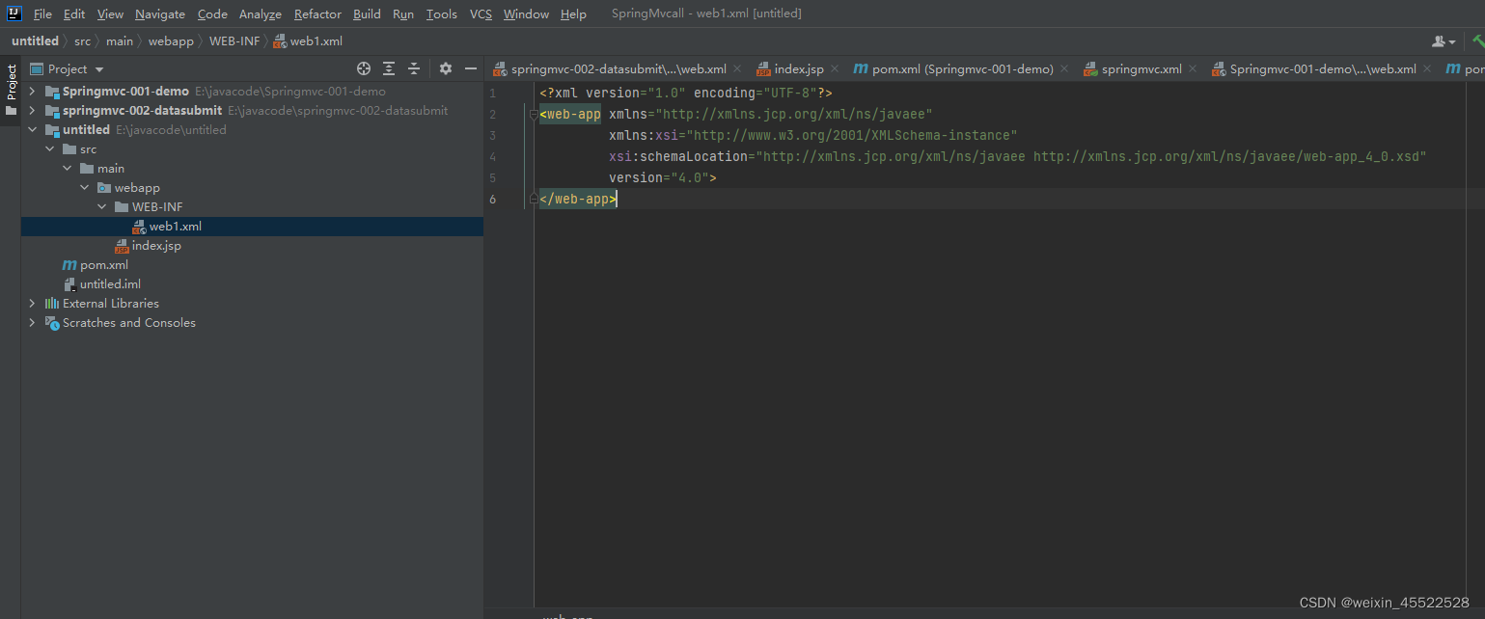
Task: Collapse the src folder
Action: tap(49, 149)
